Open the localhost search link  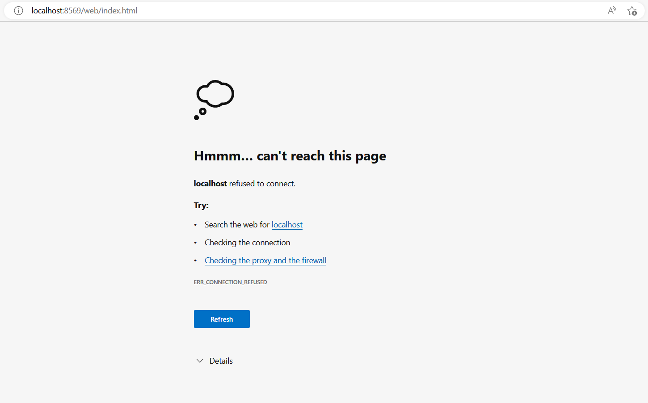click(287, 224)
